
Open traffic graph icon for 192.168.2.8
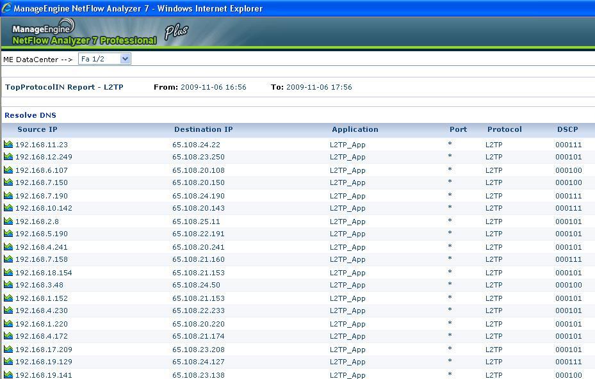[x=9, y=222]
